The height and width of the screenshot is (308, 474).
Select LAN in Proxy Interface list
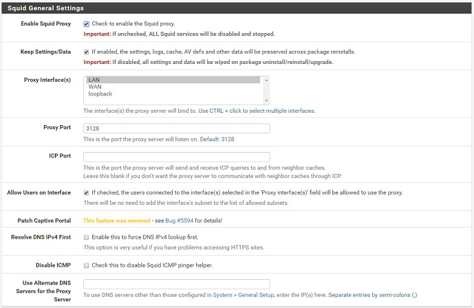173,80
